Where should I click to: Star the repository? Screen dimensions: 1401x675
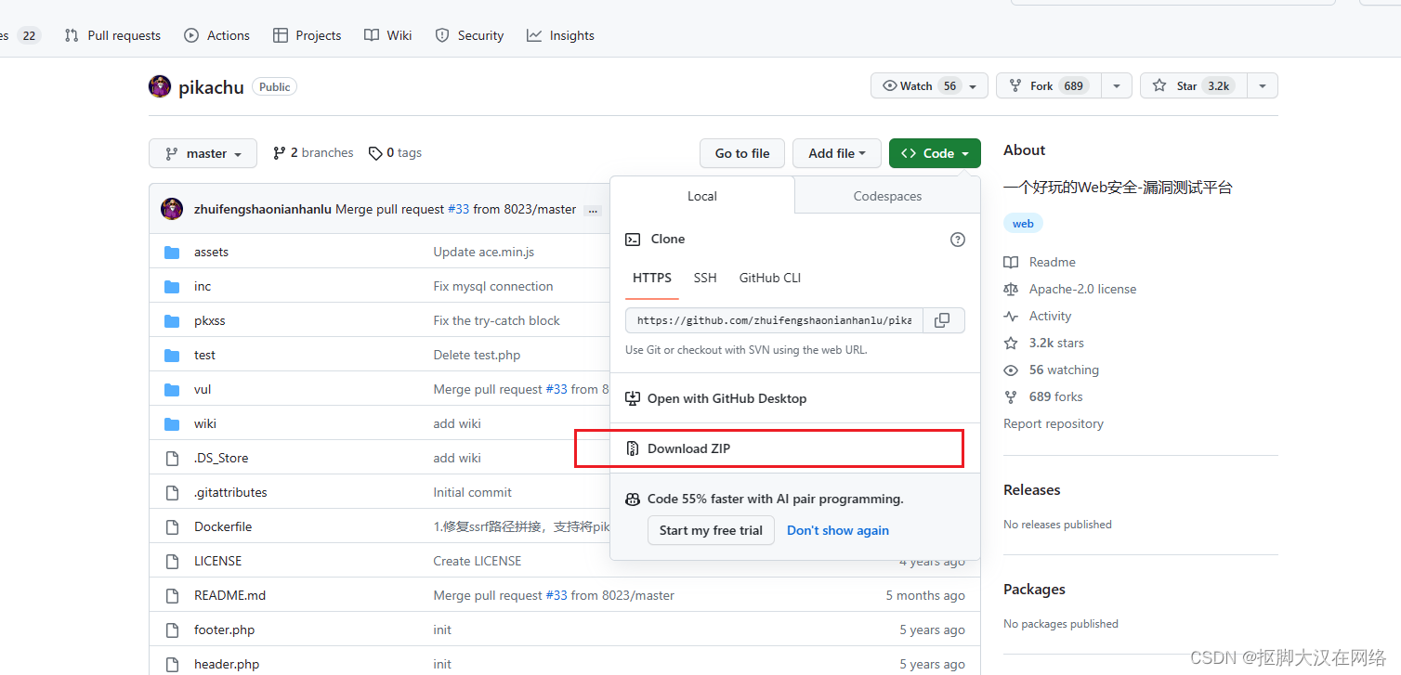pyautogui.click(x=1193, y=85)
